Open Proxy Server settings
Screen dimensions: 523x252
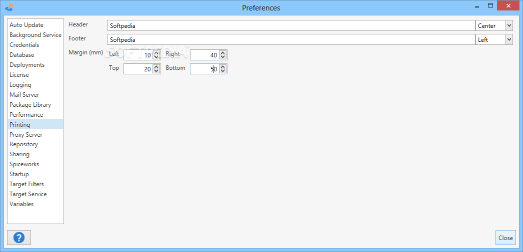click(35, 135)
